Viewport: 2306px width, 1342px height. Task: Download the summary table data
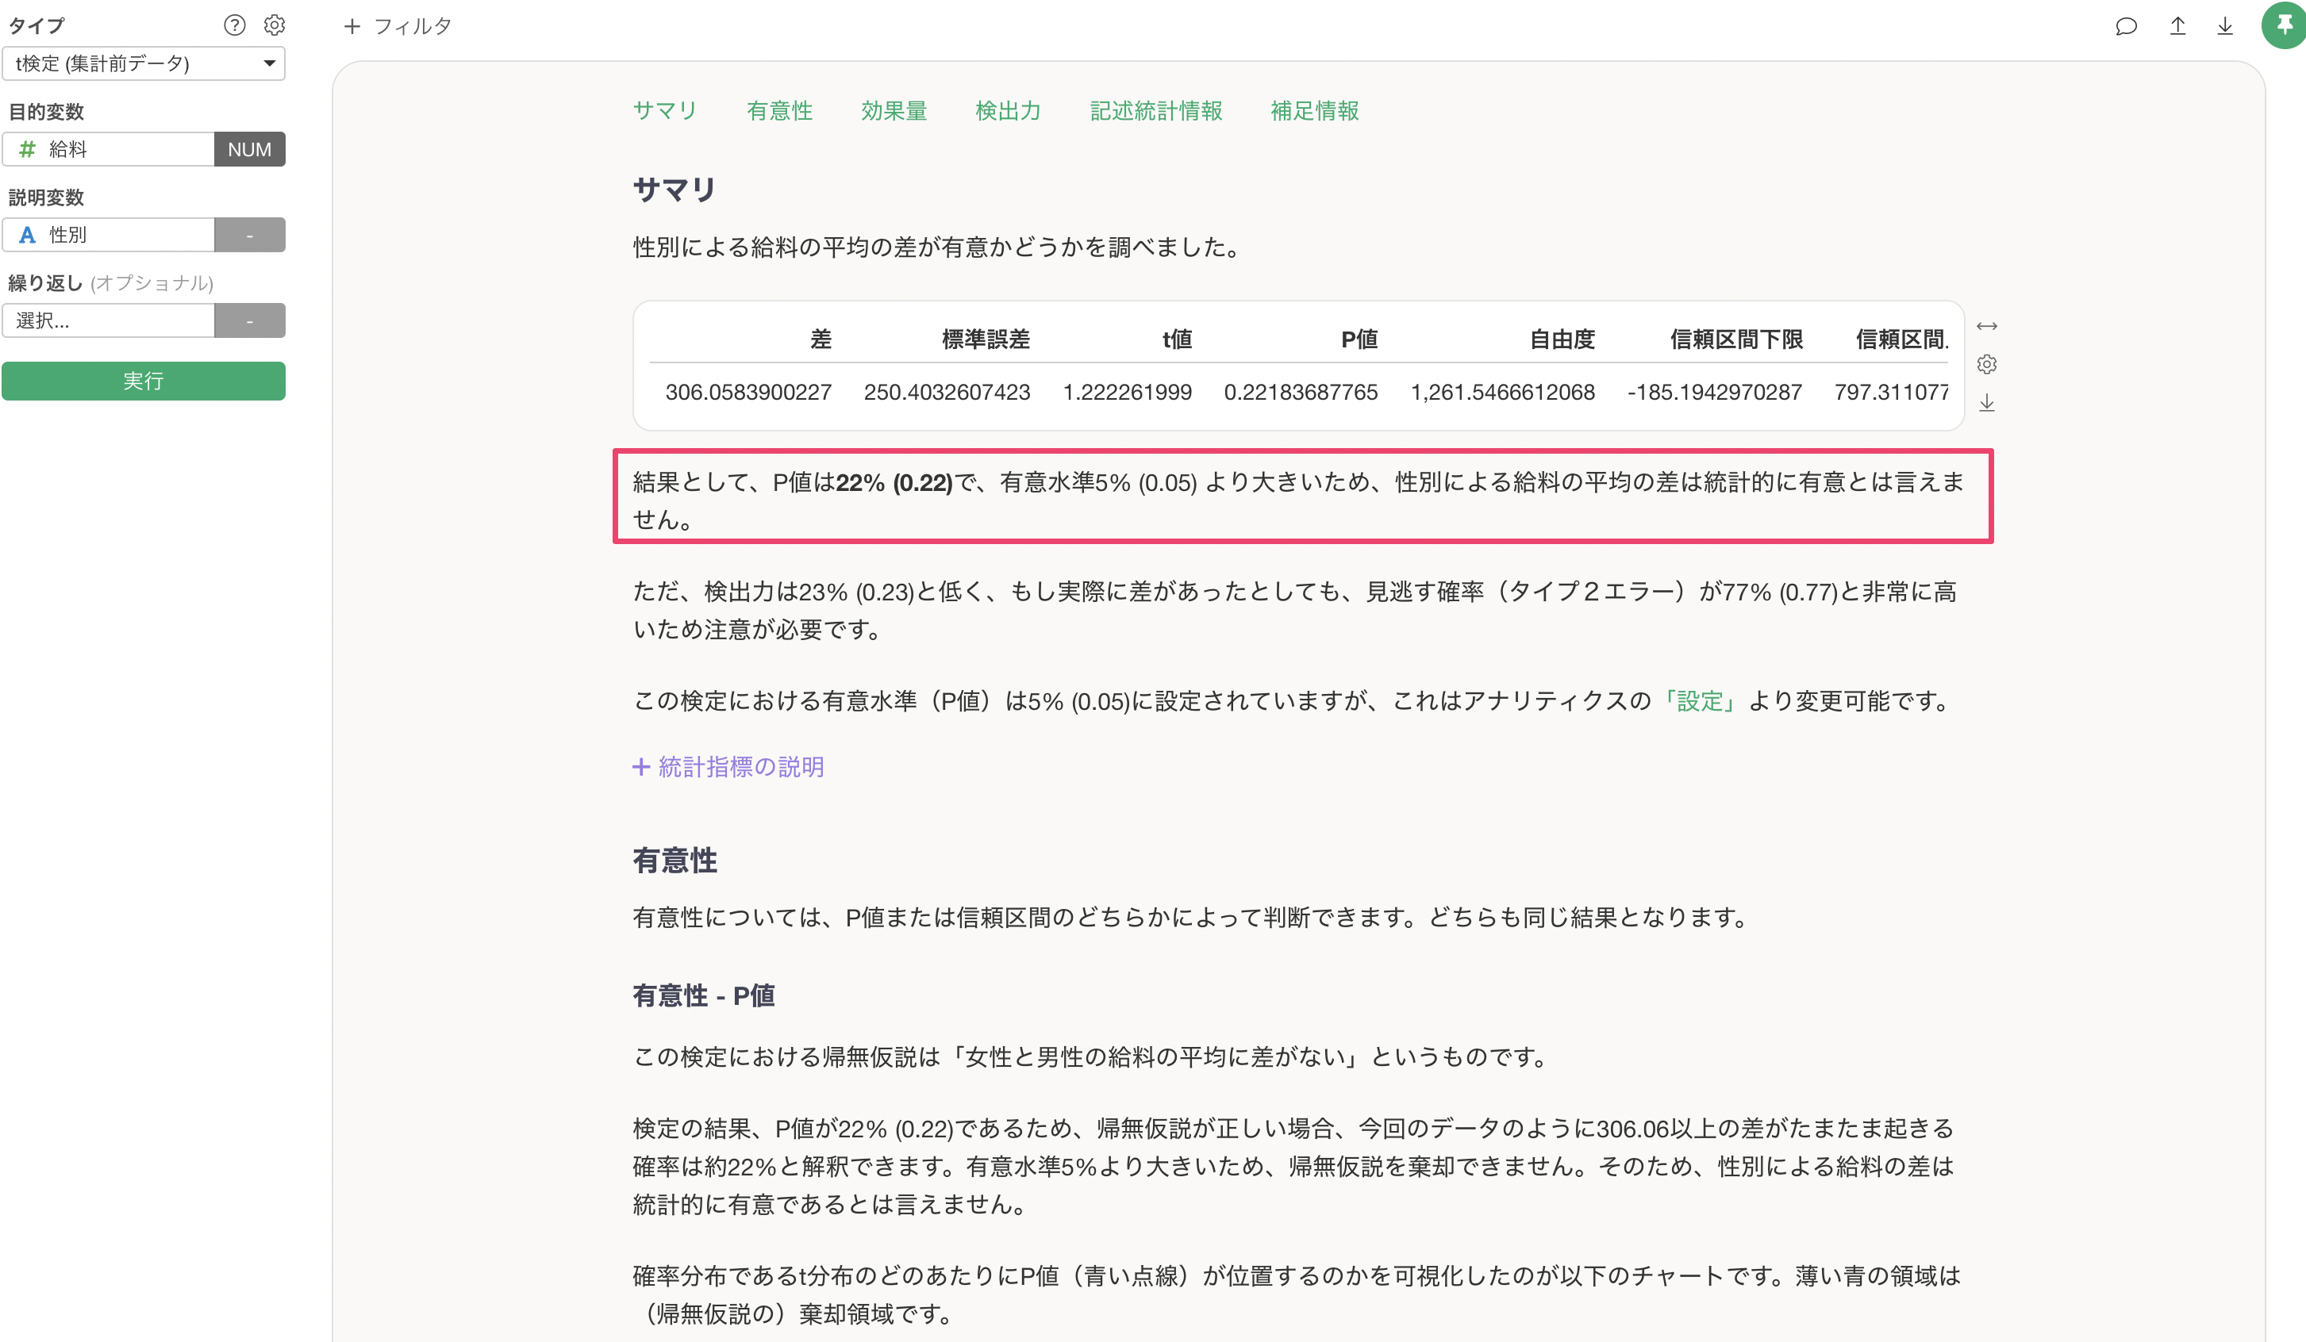[1987, 404]
